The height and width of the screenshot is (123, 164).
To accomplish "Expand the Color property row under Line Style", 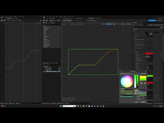I will click(x=135, y=53).
